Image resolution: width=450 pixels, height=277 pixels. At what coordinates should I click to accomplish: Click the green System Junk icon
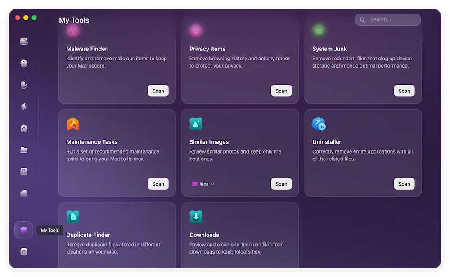tap(319, 31)
